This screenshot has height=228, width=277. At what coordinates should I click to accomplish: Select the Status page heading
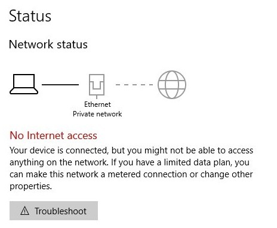(x=30, y=16)
